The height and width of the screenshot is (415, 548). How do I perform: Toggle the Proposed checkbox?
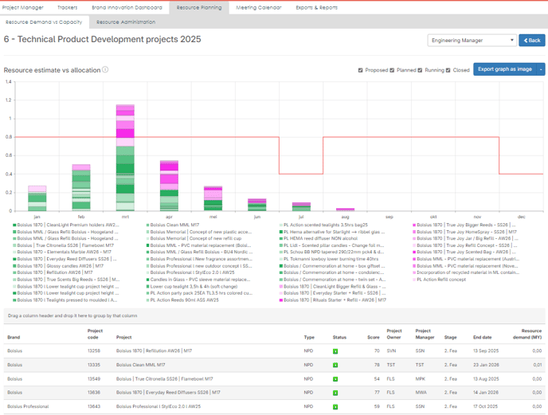pos(360,70)
